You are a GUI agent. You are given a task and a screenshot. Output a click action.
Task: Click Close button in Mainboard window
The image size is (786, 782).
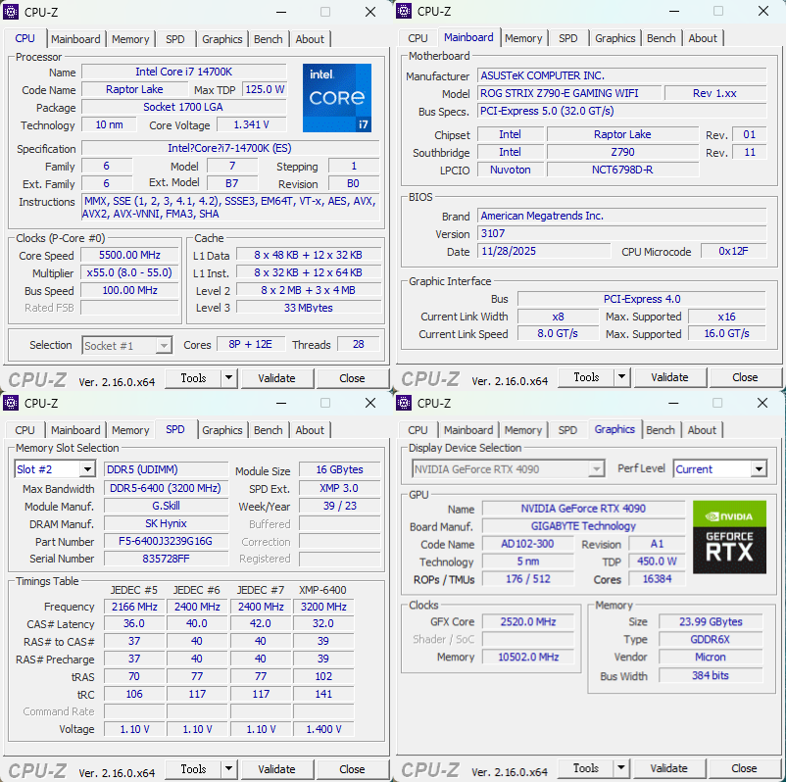coord(744,377)
